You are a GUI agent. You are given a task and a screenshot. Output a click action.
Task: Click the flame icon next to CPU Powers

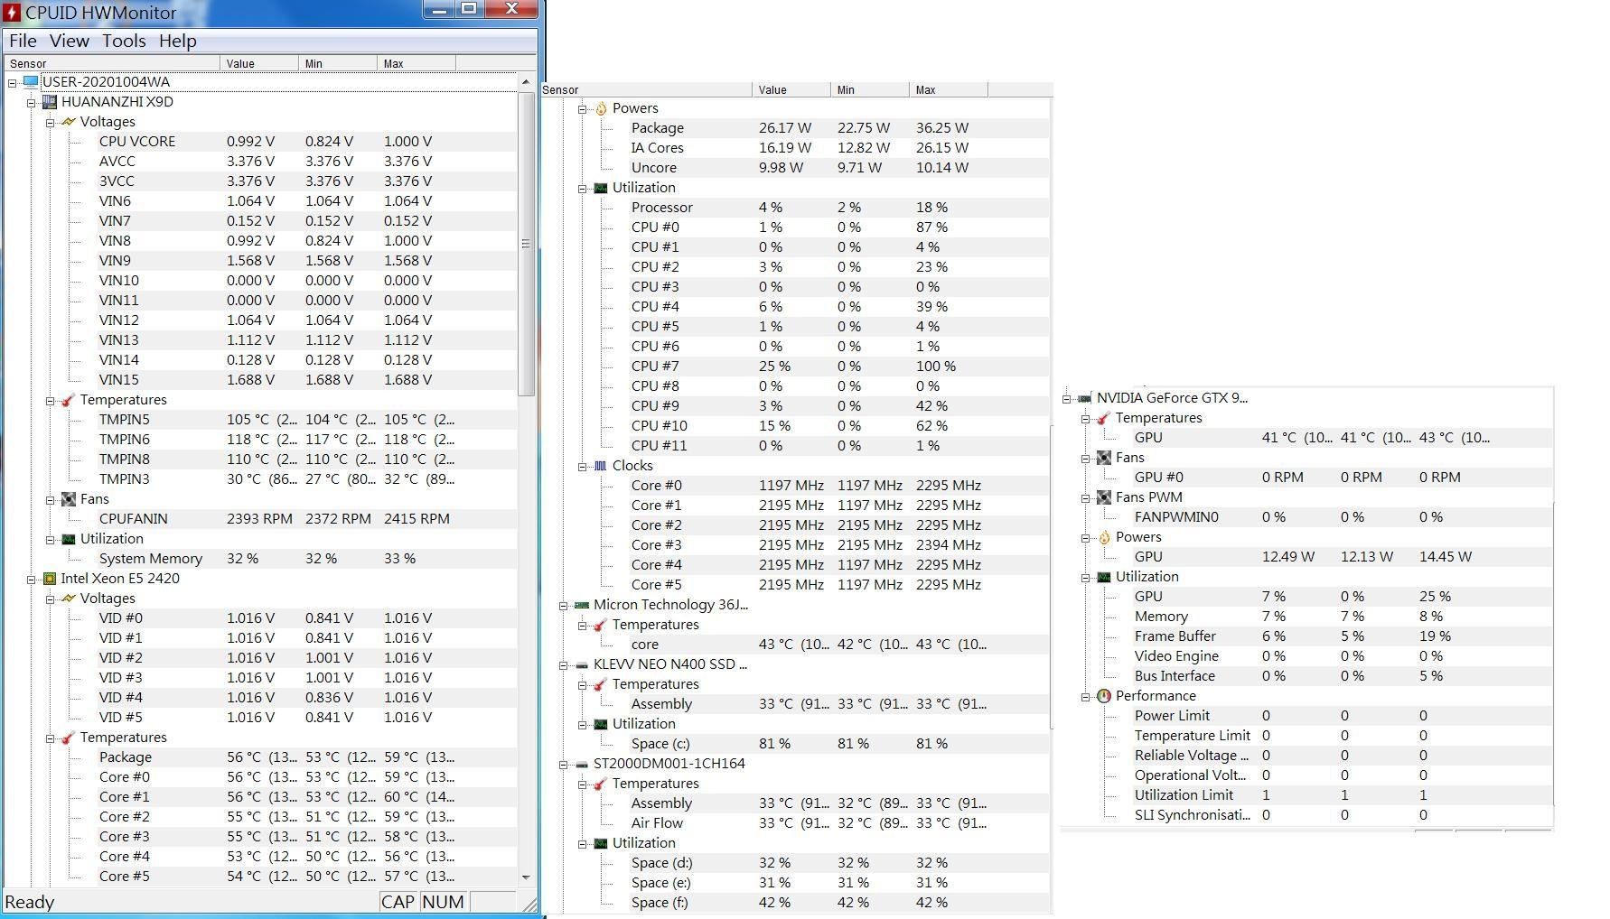[x=601, y=108]
